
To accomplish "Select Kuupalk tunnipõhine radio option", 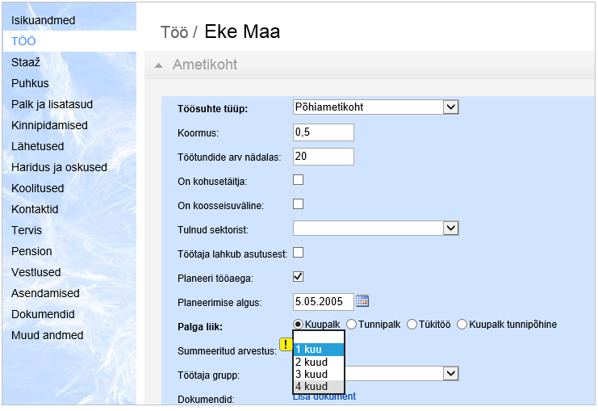I will (x=462, y=325).
